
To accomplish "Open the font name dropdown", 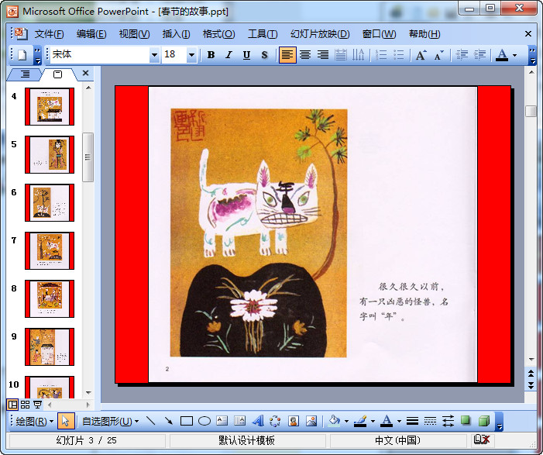I will (154, 55).
